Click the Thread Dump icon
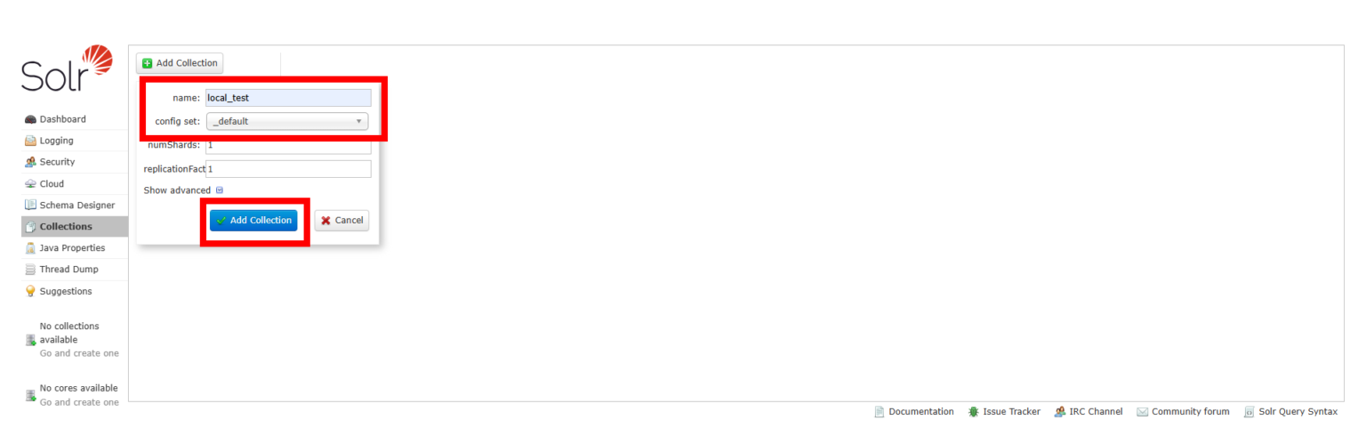 pos(30,270)
